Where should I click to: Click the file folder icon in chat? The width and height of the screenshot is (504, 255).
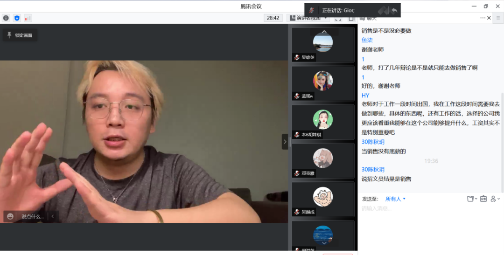click(x=471, y=199)
